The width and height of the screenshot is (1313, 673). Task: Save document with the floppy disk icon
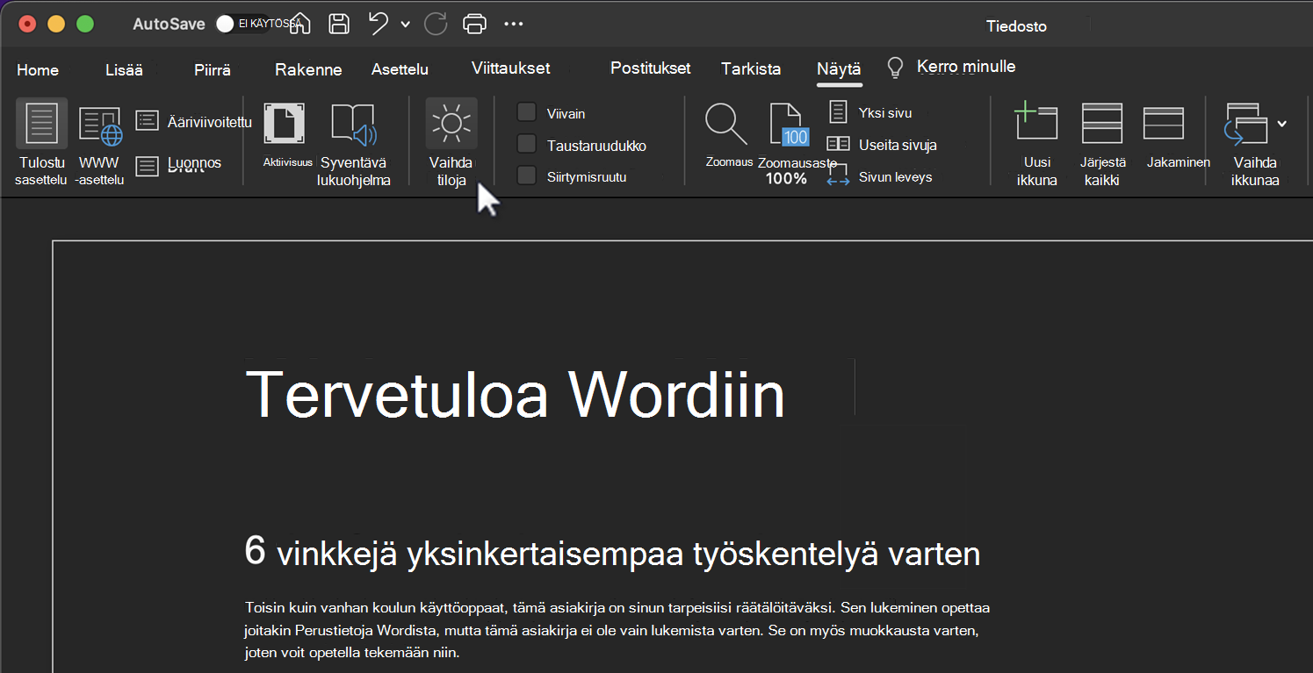pyautogui.click(x=339, y=24)
